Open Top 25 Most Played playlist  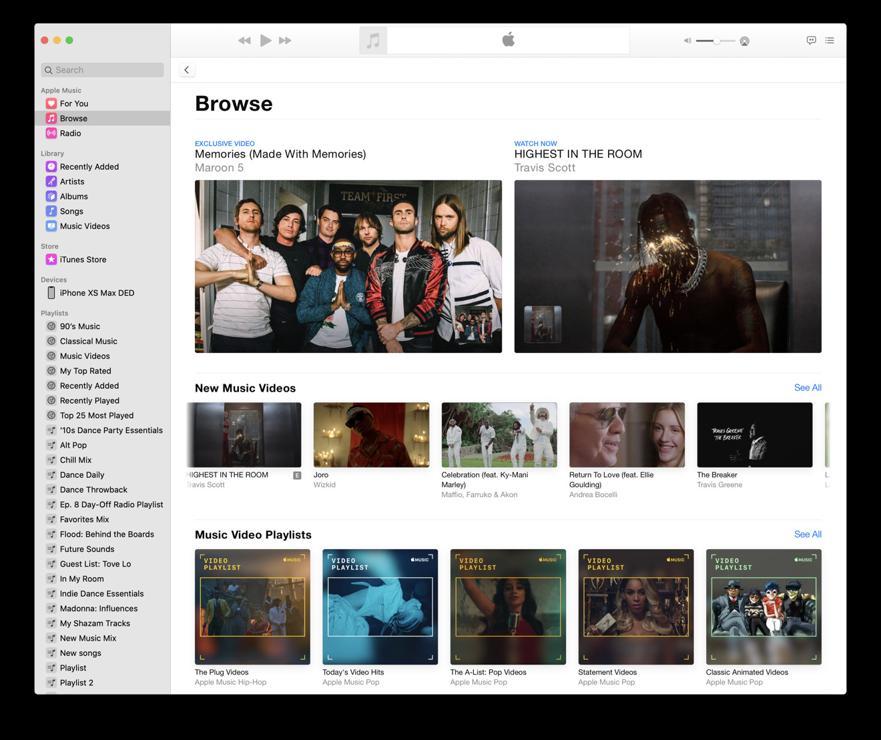(x=102, y=415)
